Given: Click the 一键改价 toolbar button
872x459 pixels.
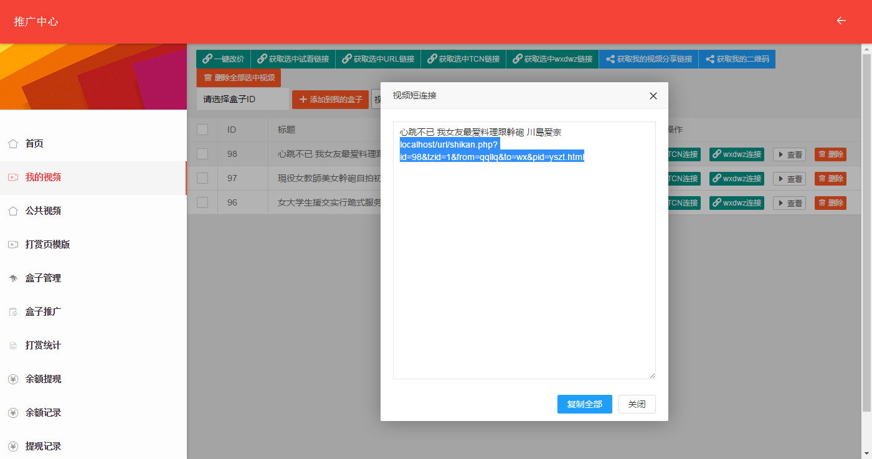Looking at the screenshot, I should tap(224, 59).
